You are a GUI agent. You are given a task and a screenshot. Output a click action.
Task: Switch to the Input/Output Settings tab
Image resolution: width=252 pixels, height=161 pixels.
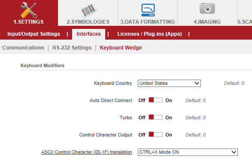[34, 34]
